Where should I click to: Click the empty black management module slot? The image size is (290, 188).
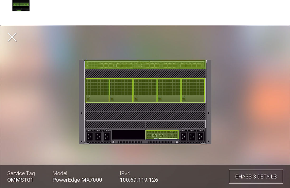pos(128,135)
